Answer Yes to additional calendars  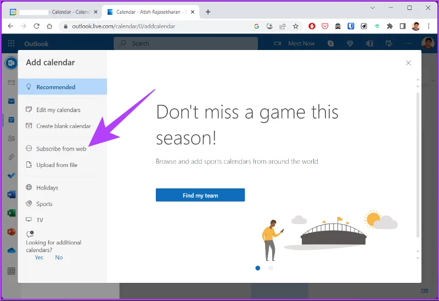point(39,258)
